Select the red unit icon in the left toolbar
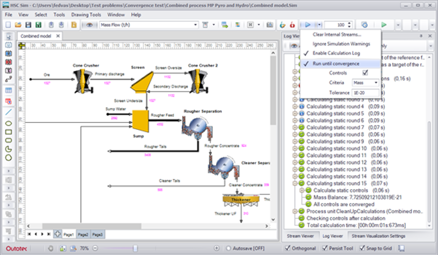This screenshot has height=255, width=438. coord(9,62)
